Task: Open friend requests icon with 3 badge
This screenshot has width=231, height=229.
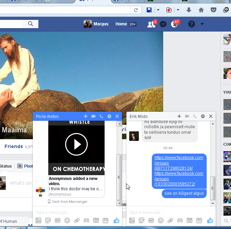Action: coord(152,24)
